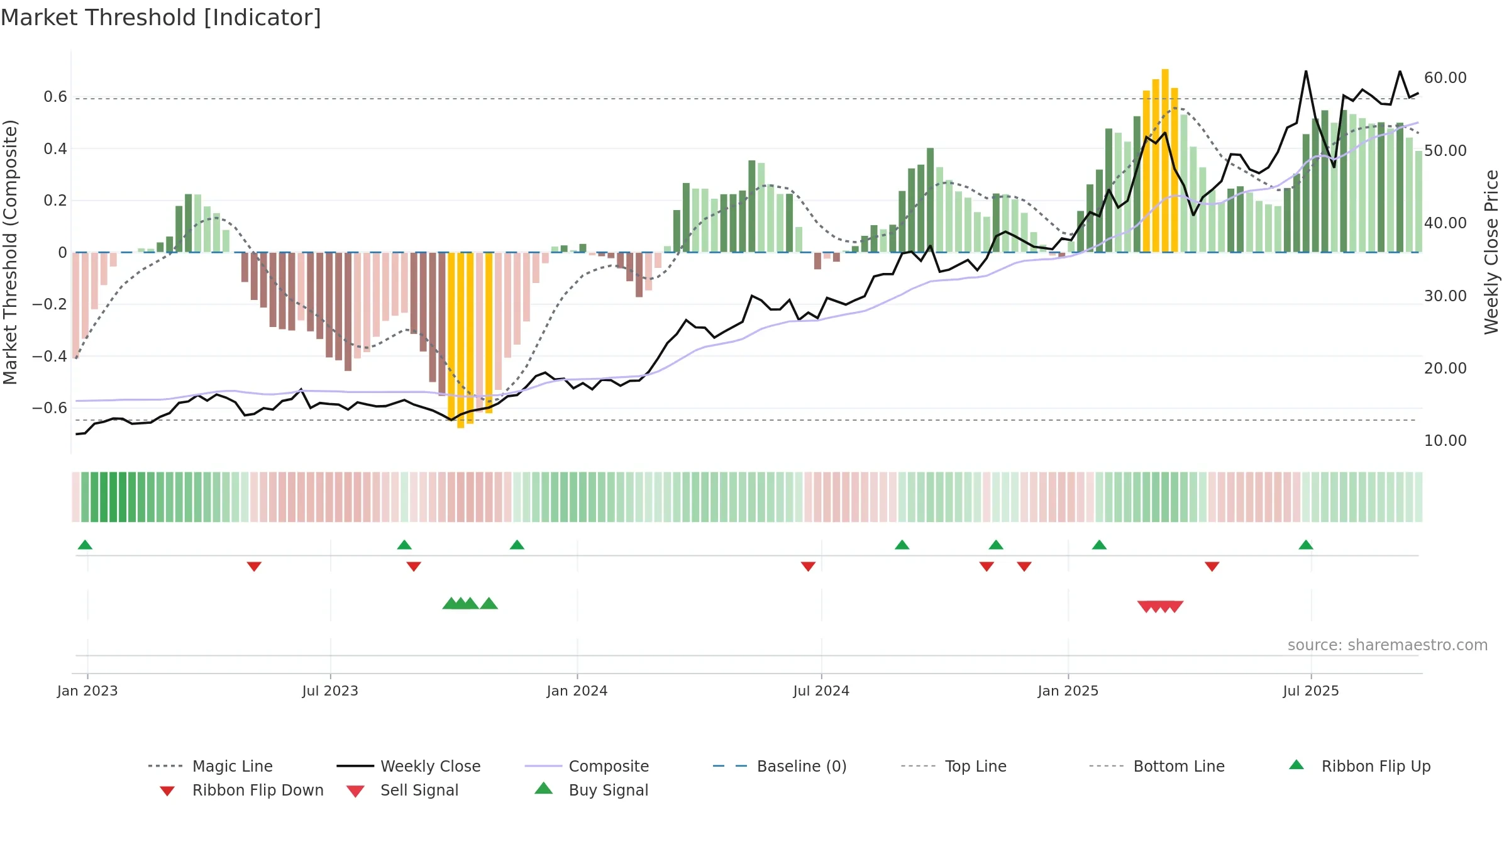The width and height of the screenshot is (1509, 849).
Task: Click the lowest yellow bar below the Bottom Line
Action: (461, 340)
